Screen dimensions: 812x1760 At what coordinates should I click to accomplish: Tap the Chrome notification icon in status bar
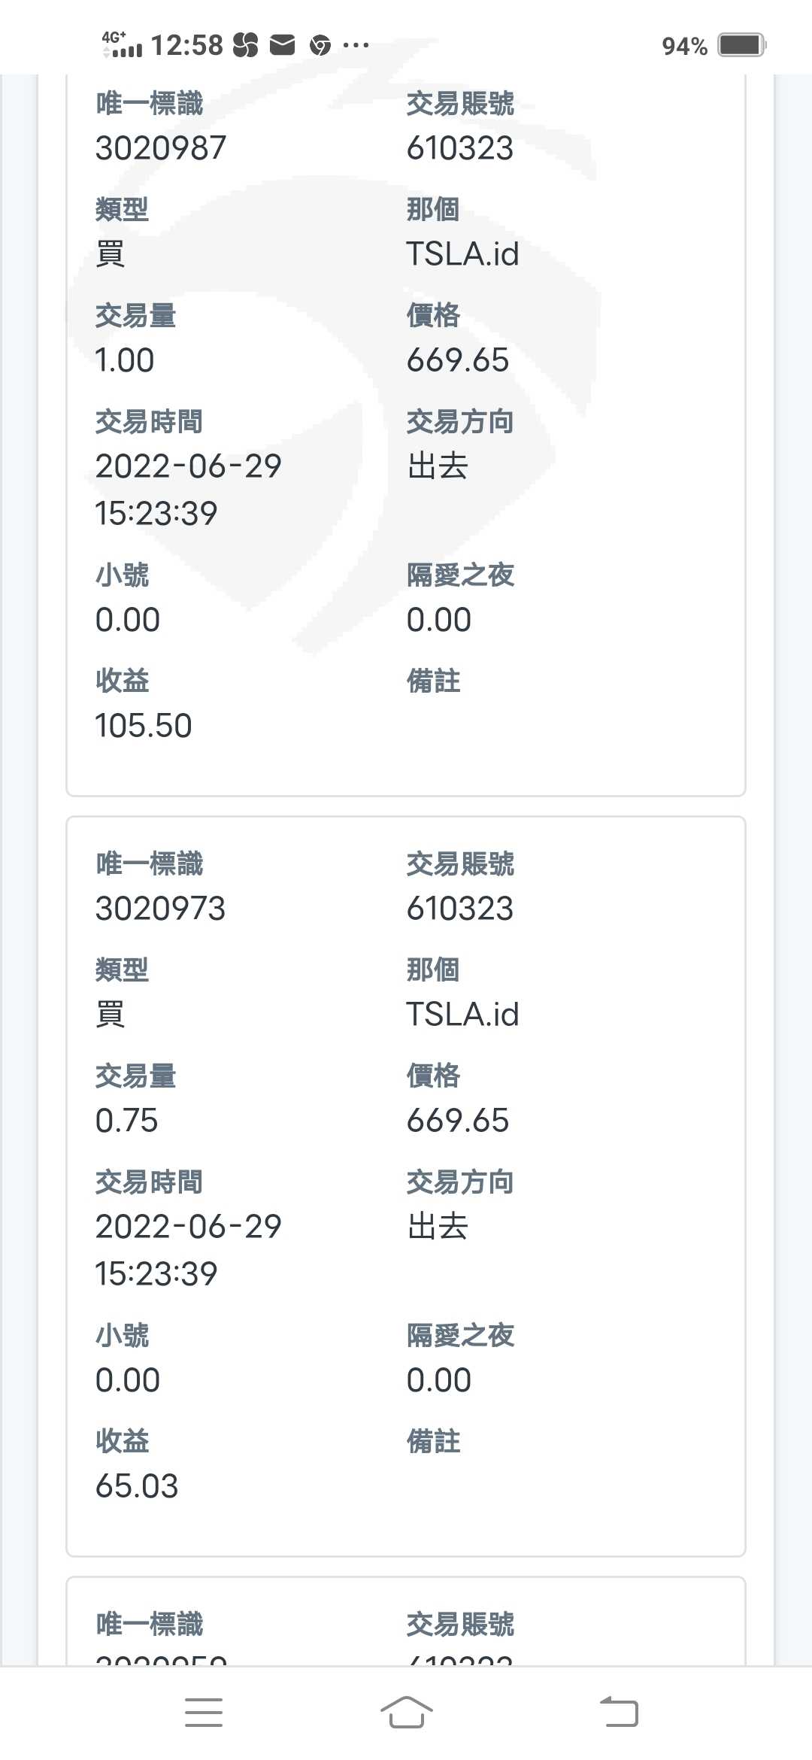[x=320, y=46]
